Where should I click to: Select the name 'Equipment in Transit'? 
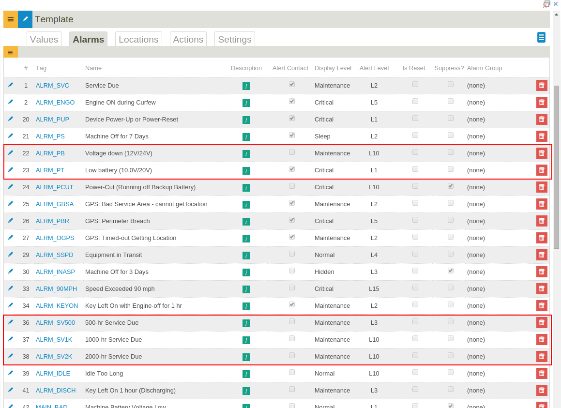(x=113, y=255)
